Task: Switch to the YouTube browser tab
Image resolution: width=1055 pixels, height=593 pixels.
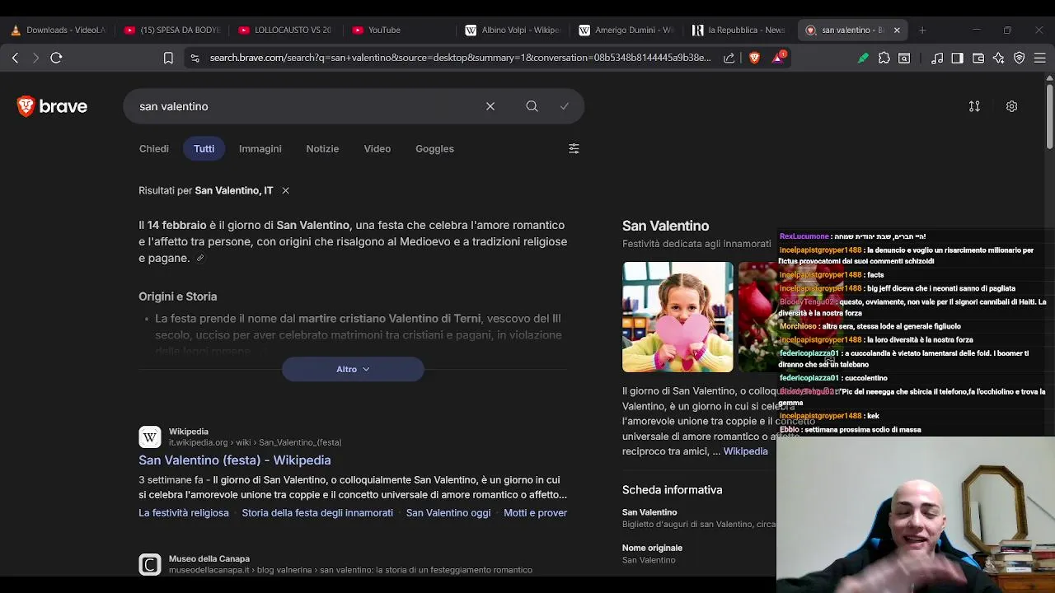Action: 399,30
